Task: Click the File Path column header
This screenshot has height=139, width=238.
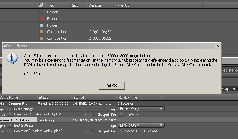Action: tap(124, 6)
